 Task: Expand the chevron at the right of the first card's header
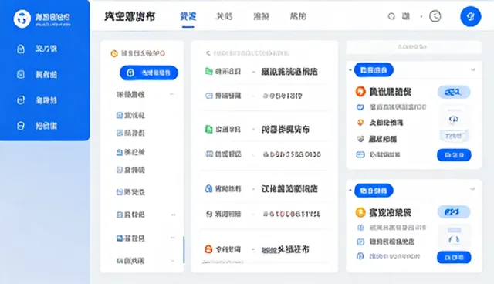pos(472,70)
